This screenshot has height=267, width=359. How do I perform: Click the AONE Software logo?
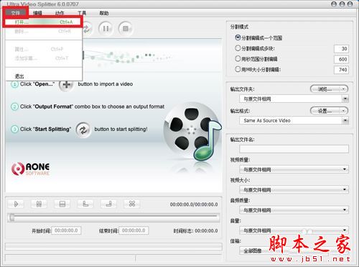(31, 169)
